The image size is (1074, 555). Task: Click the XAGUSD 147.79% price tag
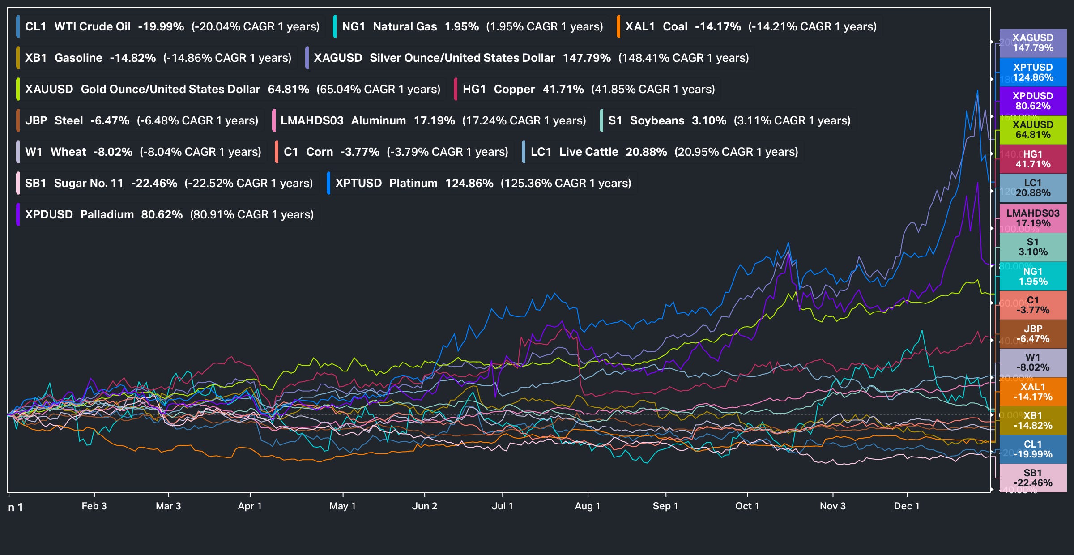pyautogui.click(x=1033, y=43)
